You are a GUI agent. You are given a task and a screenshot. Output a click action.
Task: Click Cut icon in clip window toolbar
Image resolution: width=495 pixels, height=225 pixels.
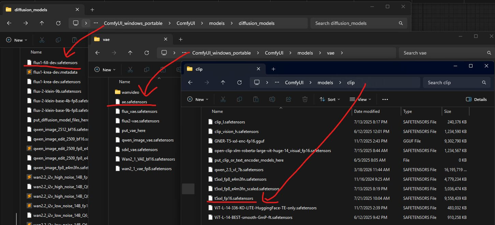pyautogui.click(x=223, y=99)
